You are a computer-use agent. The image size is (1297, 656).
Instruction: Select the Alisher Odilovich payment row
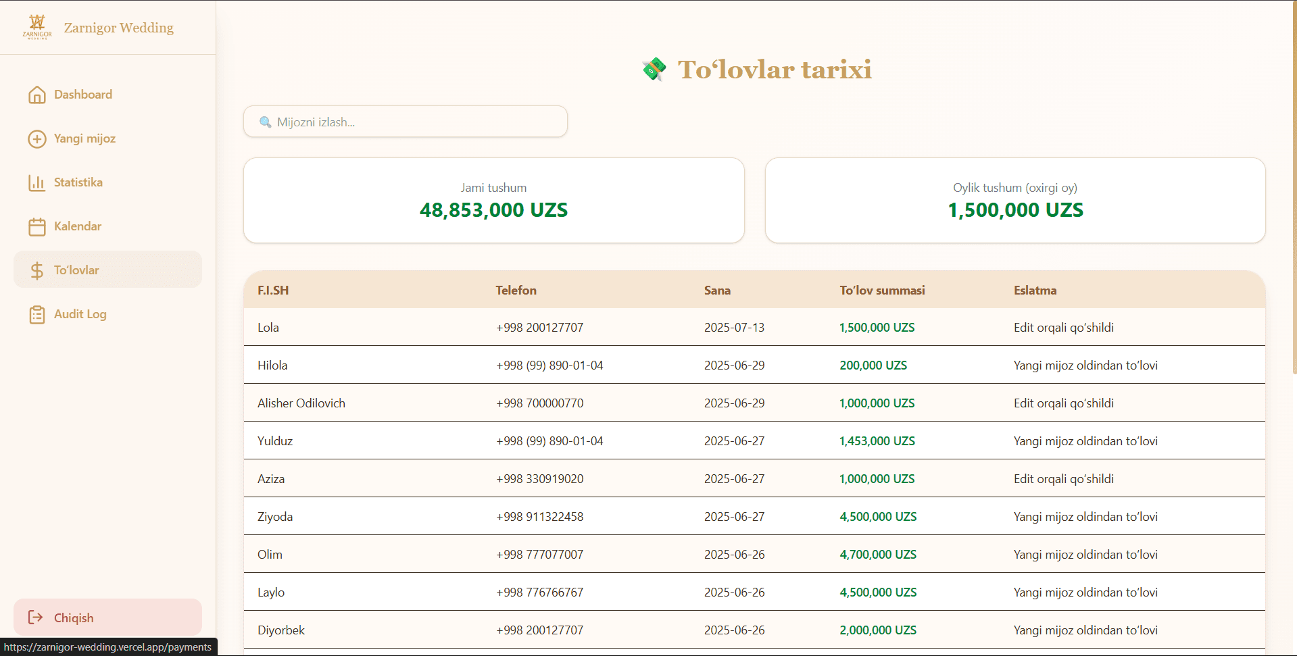coord(754,403)
